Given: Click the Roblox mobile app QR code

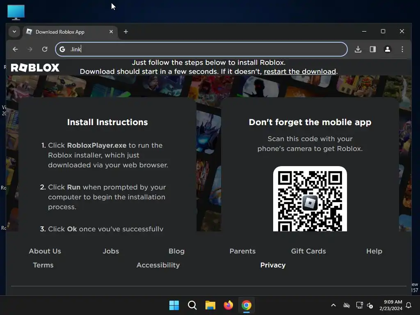Looking at the screenshot, I should pyautogui.click(x=310, y=199).
